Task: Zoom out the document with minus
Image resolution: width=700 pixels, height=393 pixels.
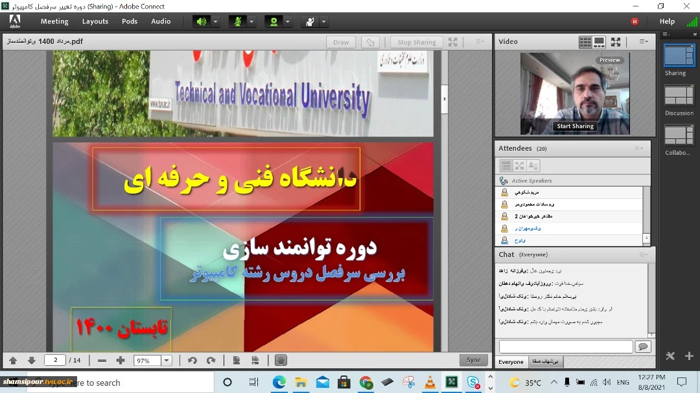Action: 102,361
